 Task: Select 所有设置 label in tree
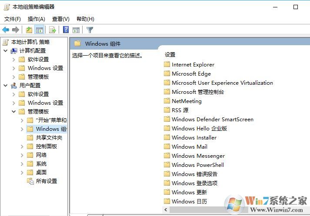point(47,181)
